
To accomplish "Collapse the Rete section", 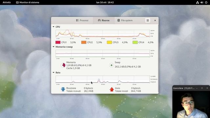I will (x=53, y=72).
